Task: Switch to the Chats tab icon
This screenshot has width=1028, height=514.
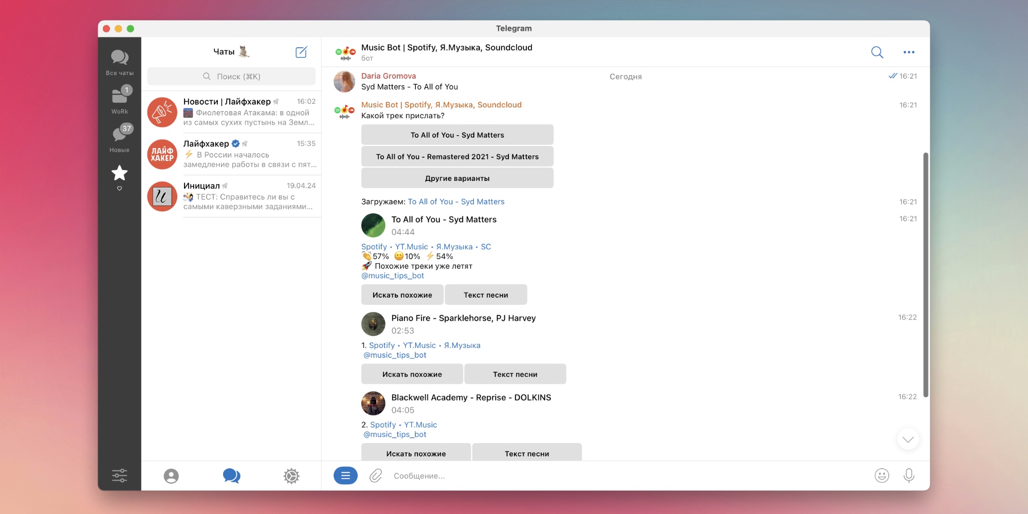Action: tap(231, 476)
